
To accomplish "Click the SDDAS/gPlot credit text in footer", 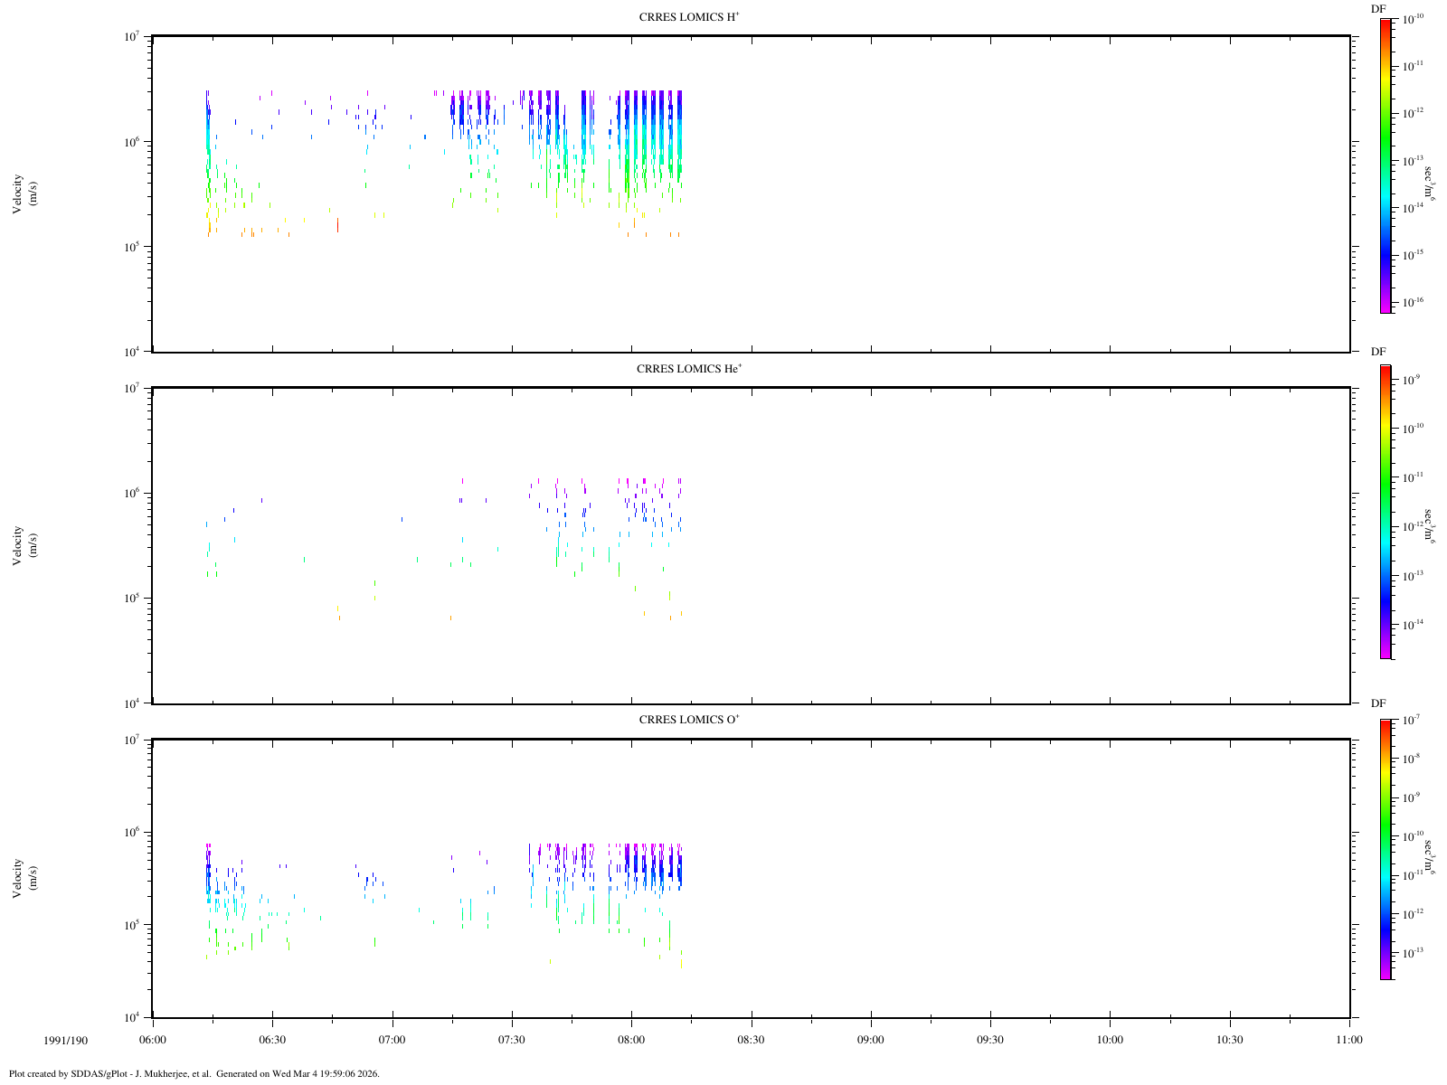I will tap(194, 1074).
